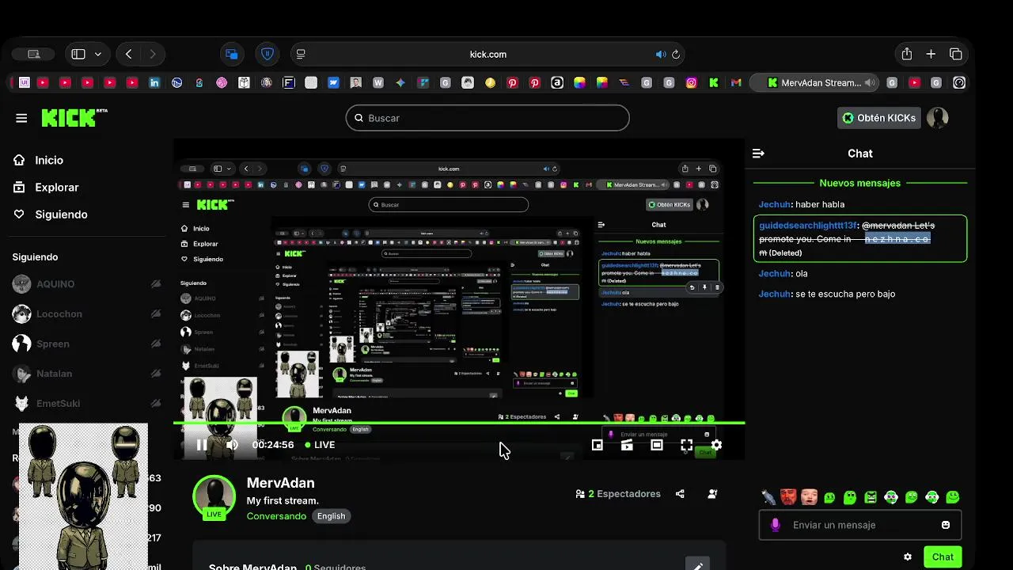The image size is (1013, 570).
Task: Click the purple microphone icon in message box
Action: 776,525
